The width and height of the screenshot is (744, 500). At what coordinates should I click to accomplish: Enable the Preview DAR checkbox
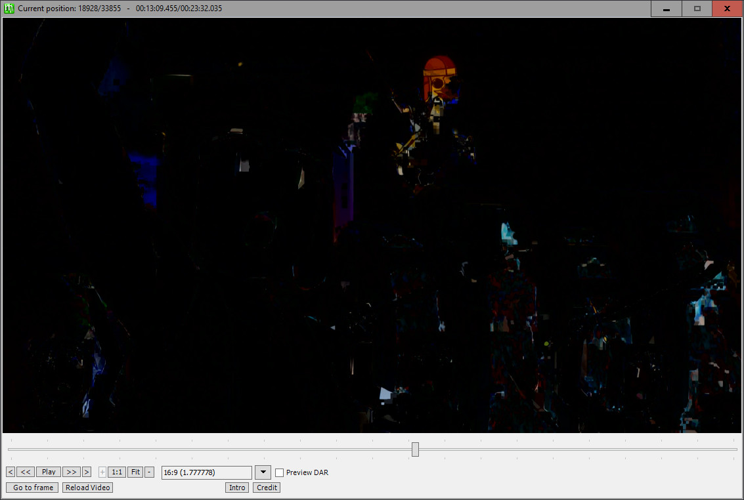click(x=280, y=472)
